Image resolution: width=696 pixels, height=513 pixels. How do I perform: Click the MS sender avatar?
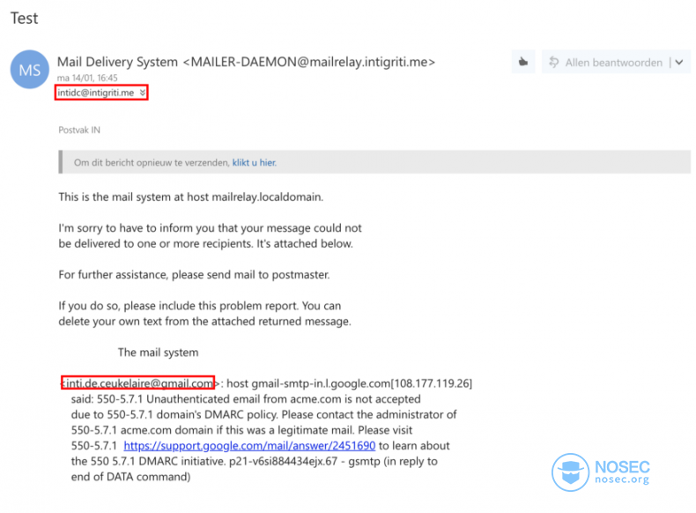tap(30, 70)
